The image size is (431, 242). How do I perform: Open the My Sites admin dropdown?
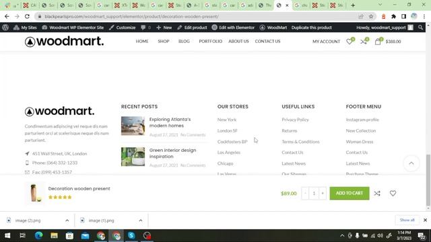25,28
